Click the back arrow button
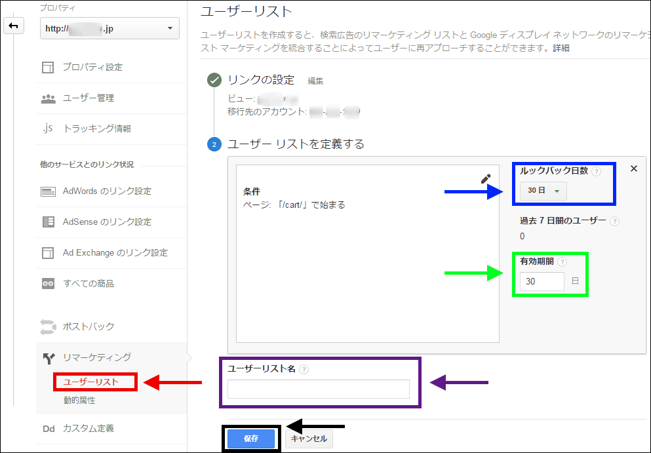Image resolution: width=651 pixels, height=453 pixels. pos(14,26)
